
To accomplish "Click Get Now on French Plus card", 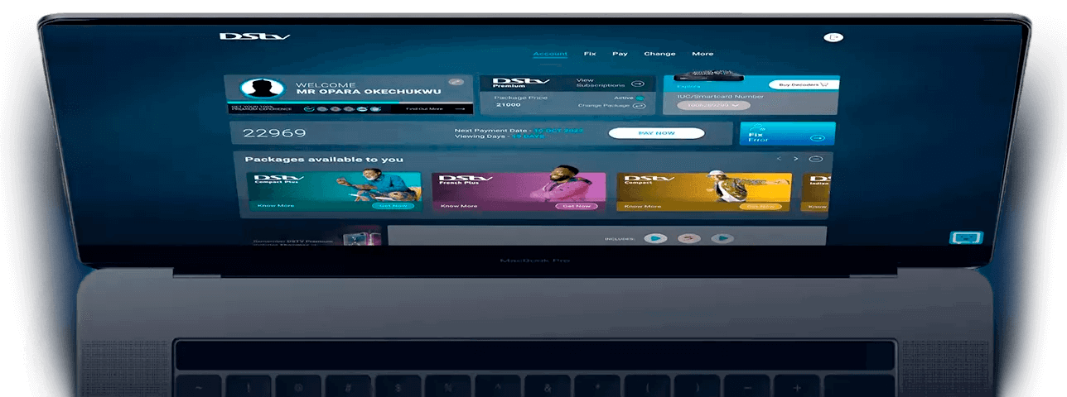I will point(577,205).
